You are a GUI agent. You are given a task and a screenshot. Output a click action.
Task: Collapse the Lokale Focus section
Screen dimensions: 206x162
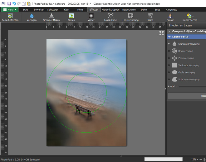pos(169,37)
